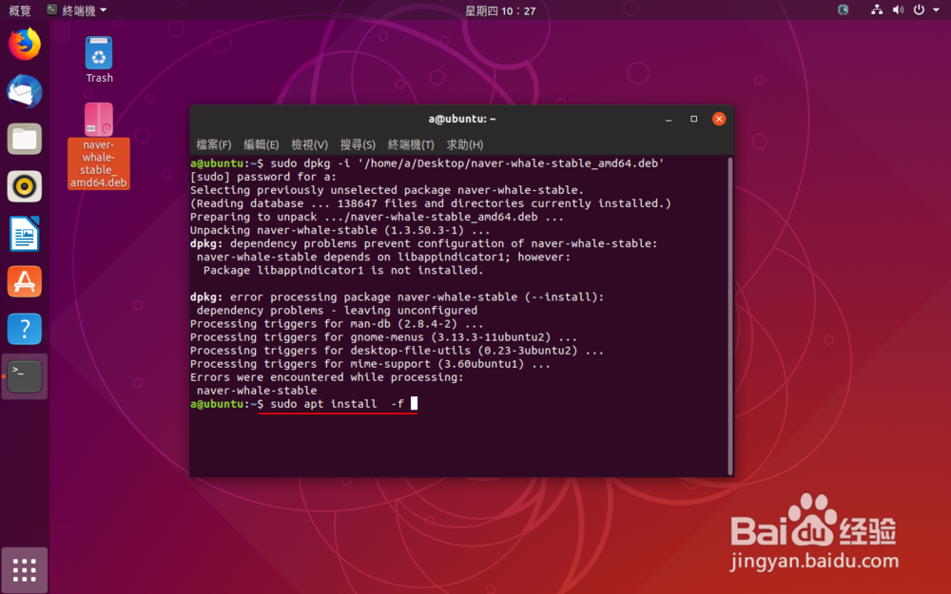Click 'Preparing to unpack' line

(377, 217)
